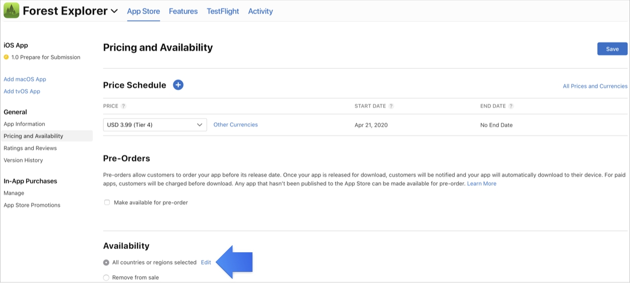Open the USD 3.99 (Tier 4) price dropdown
630x293 pixels.
tap(155, 125)
